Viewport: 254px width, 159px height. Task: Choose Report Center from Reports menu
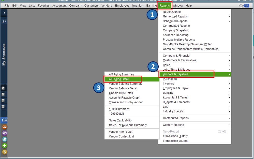click(x=195, y=12)
